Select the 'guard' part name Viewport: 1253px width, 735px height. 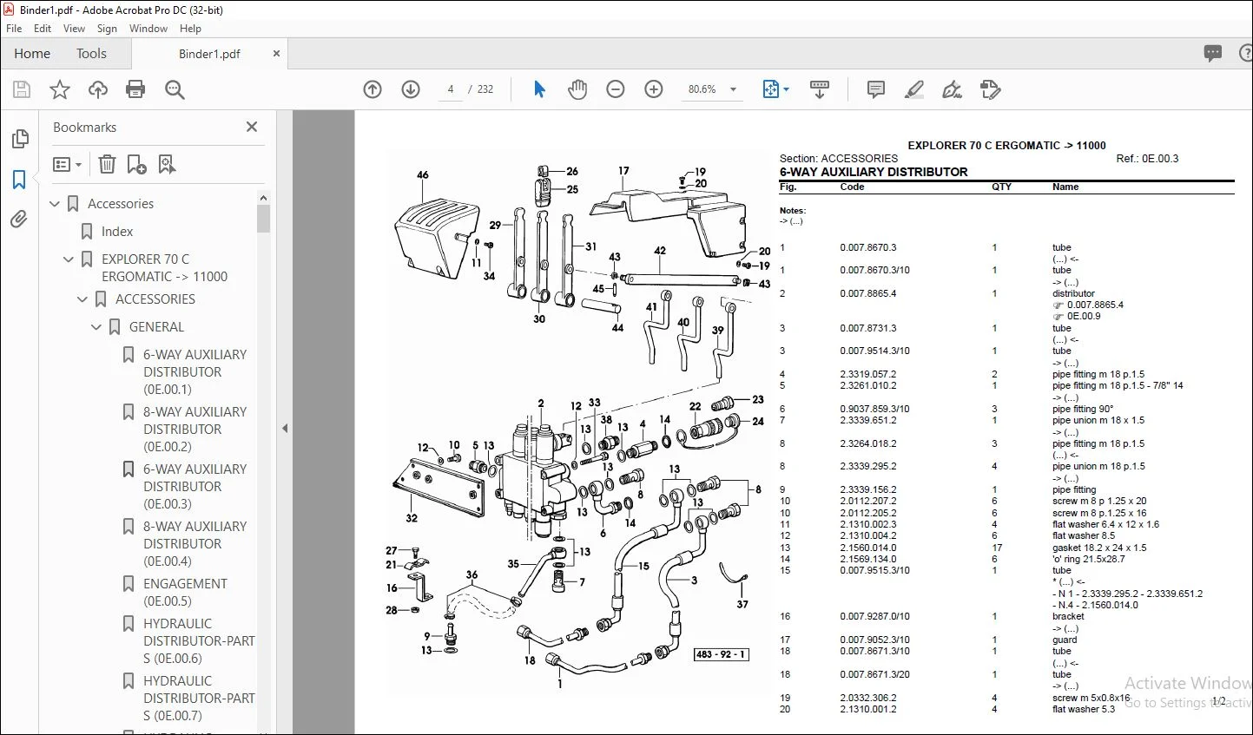(1064, 640)
